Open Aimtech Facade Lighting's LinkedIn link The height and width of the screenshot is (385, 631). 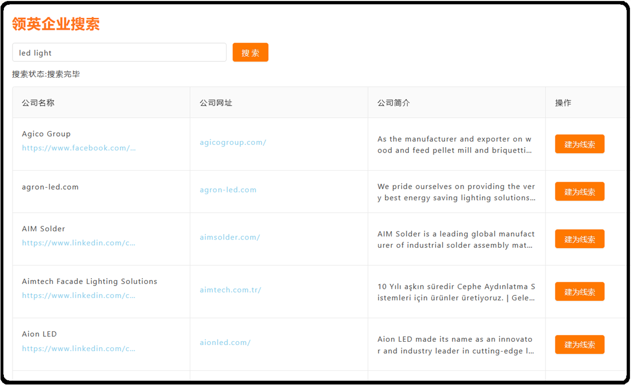click(78, 296)
